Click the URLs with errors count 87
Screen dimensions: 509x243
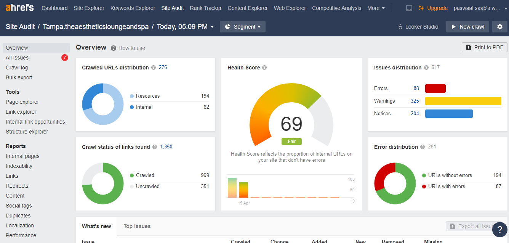[499, 186]
